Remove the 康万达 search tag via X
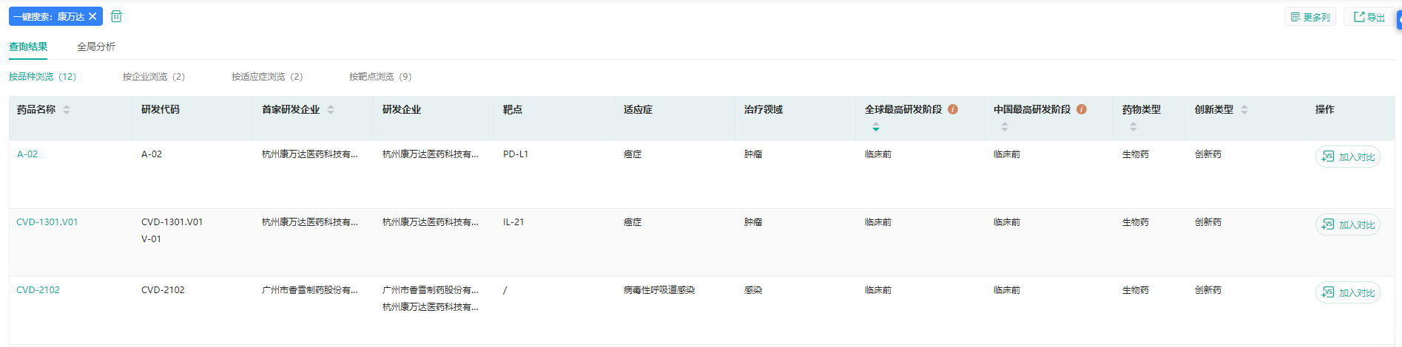The width and height of the screenshot is (1402, 347). click(92, 16)
